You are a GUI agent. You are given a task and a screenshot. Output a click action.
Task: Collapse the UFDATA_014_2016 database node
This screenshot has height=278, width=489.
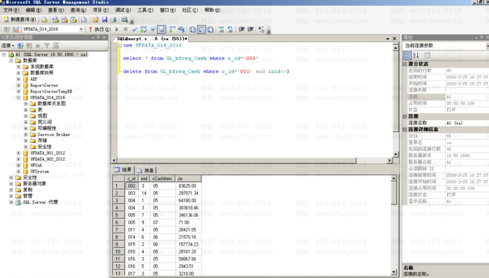point(18,98)
